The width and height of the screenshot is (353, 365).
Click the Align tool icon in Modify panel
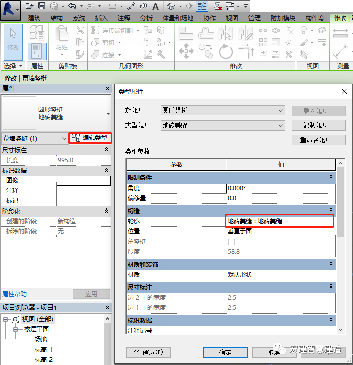click(186, 33)
